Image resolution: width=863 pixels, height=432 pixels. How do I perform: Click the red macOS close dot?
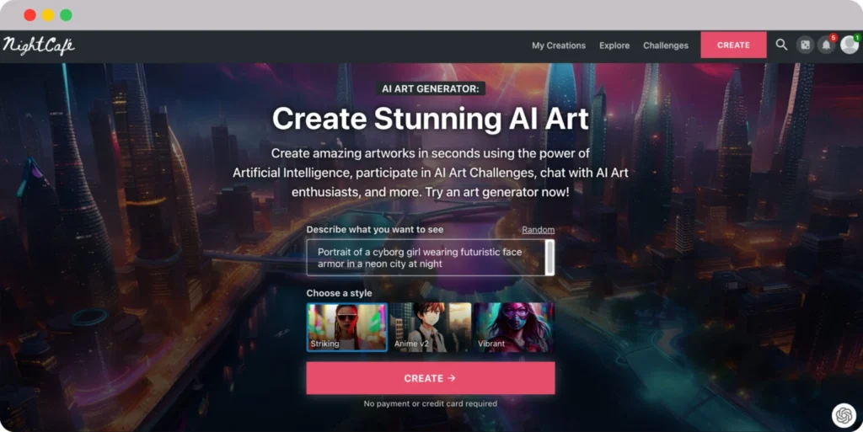pyautogui.click(x=30, y=15)
